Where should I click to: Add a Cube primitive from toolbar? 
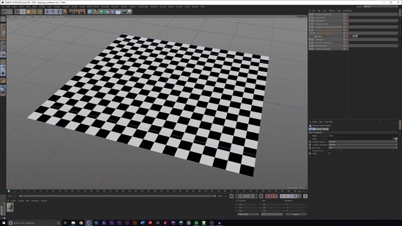[90, 12]
